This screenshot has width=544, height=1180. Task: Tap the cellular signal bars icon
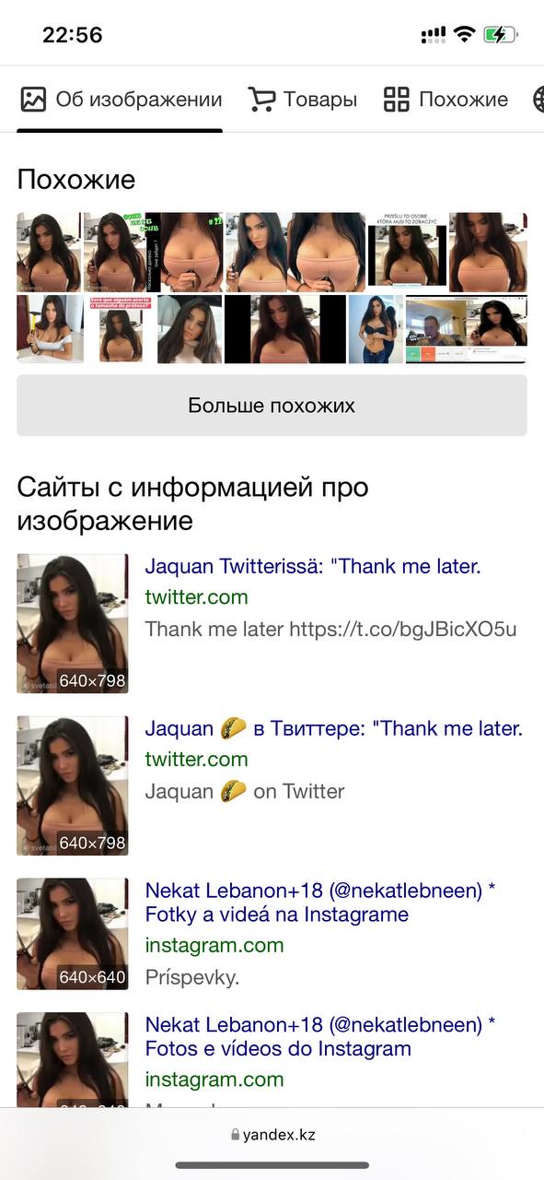(433, 36)
